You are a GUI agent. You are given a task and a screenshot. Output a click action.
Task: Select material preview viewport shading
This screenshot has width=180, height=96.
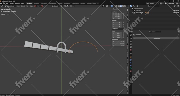point(123,6)
